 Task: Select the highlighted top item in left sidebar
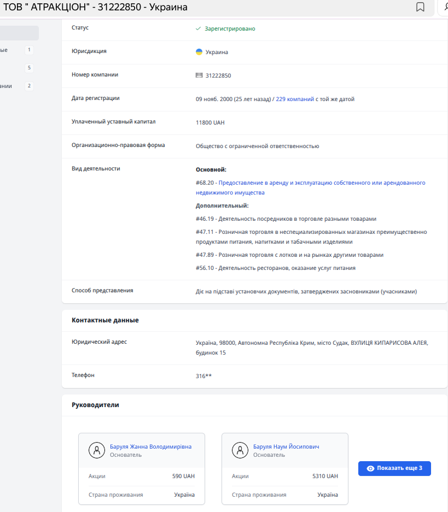click(x=19, y=33)
